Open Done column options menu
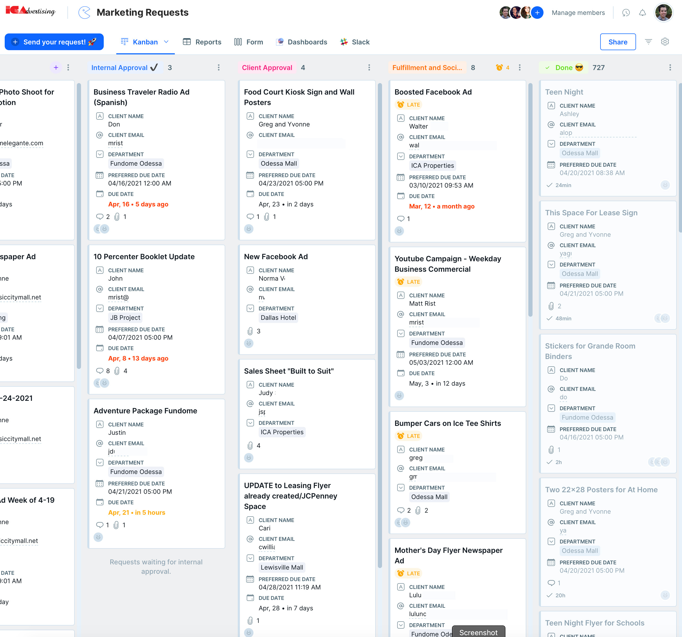Screen dimensions: 682x637 (x=670, y=68)
